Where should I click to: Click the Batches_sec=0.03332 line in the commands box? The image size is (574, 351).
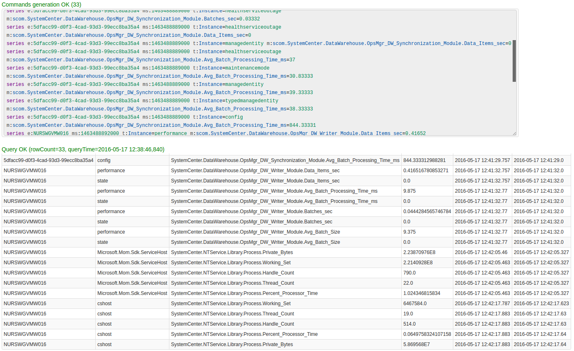(133, 19)
